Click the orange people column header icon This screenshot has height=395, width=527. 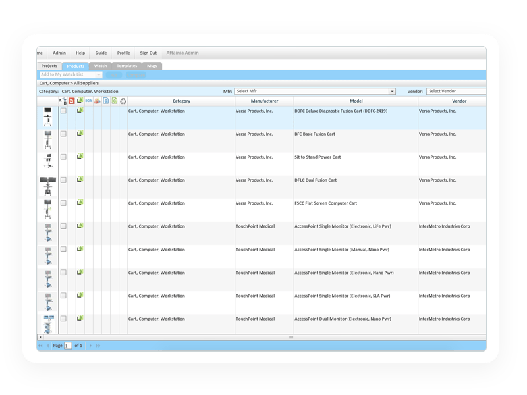click(97, 101)
